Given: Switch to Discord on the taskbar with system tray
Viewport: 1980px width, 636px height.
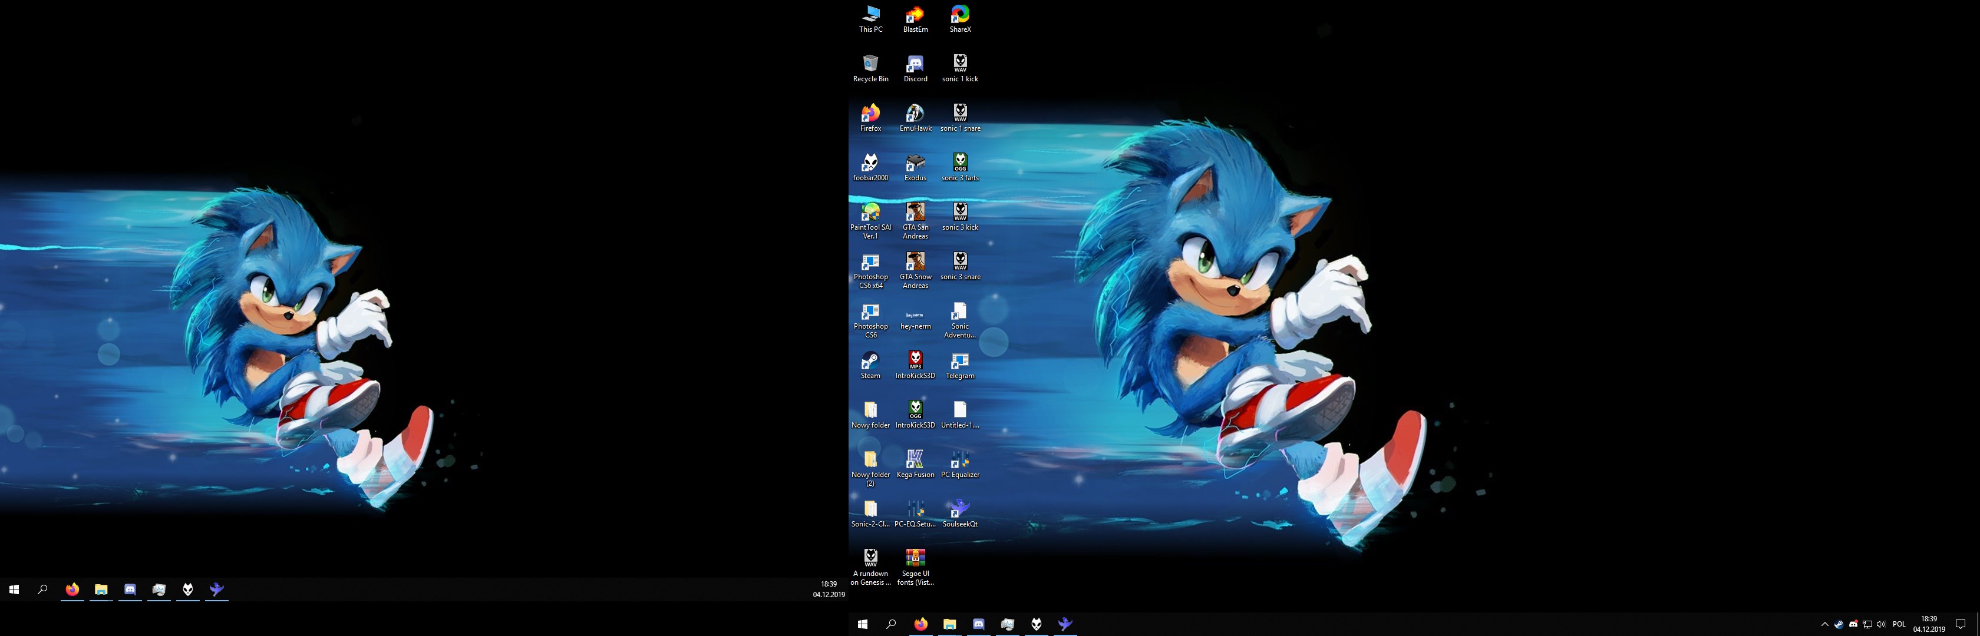Looking at the screenshot, I should pyautogui.click(x=978, y=624).
